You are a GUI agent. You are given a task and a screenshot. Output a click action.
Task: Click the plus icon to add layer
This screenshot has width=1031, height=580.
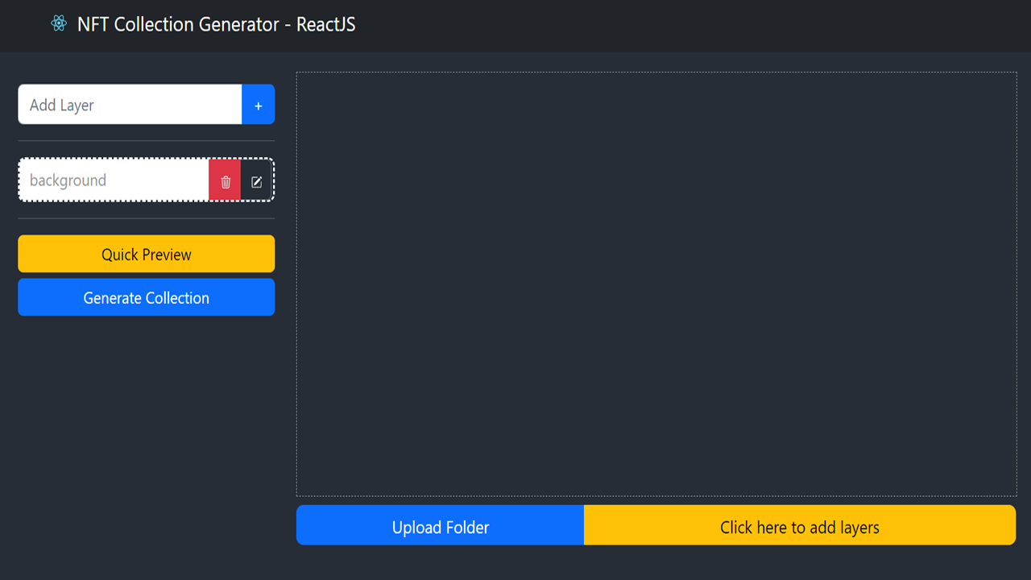(x=258, y=106)
